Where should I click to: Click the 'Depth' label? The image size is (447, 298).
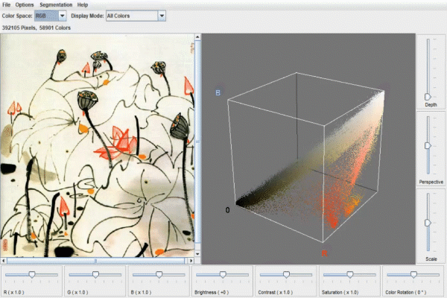pyautogui.click(x=431, y=104)
